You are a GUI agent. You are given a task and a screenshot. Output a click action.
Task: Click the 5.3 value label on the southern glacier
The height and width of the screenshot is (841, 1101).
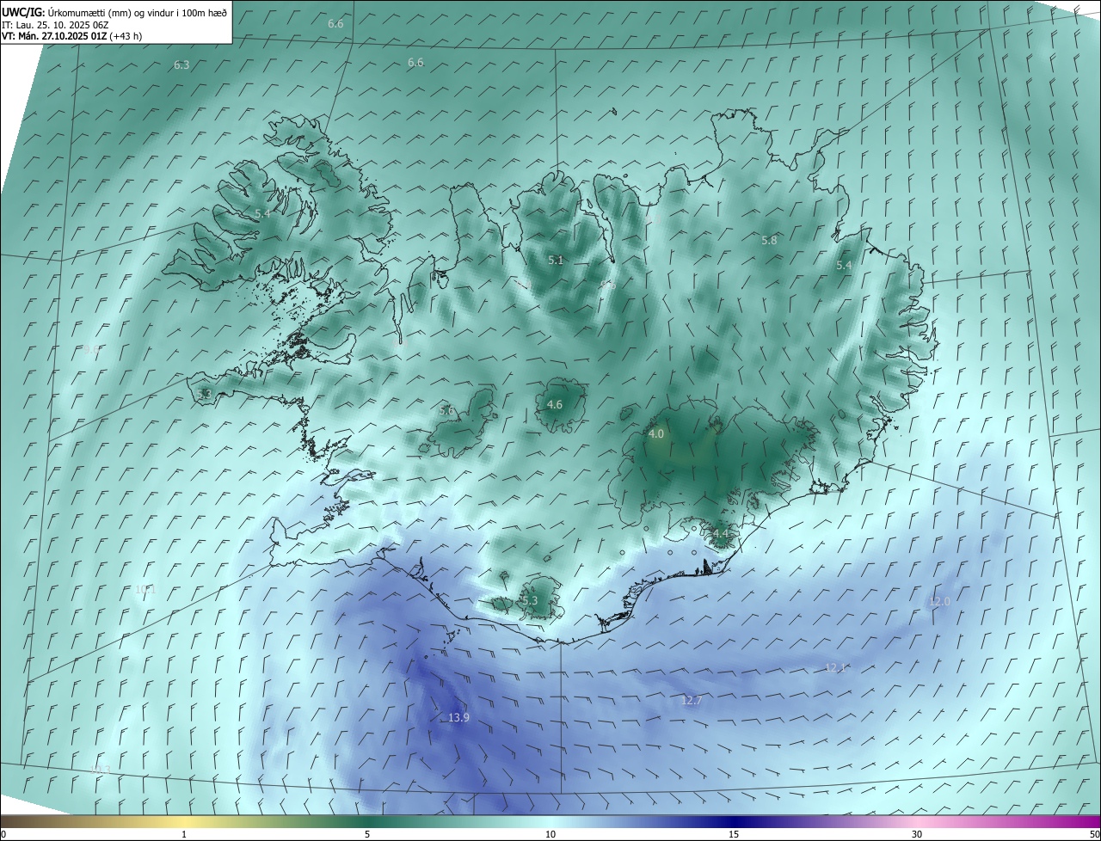click(x=530, y=600)
